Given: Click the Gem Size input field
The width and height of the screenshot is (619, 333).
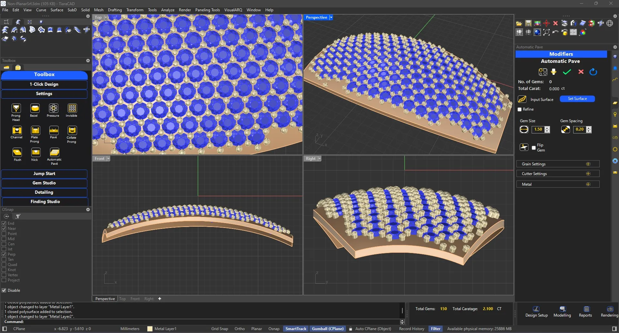Looking at the screenshot, I should (x=538, y=130).
